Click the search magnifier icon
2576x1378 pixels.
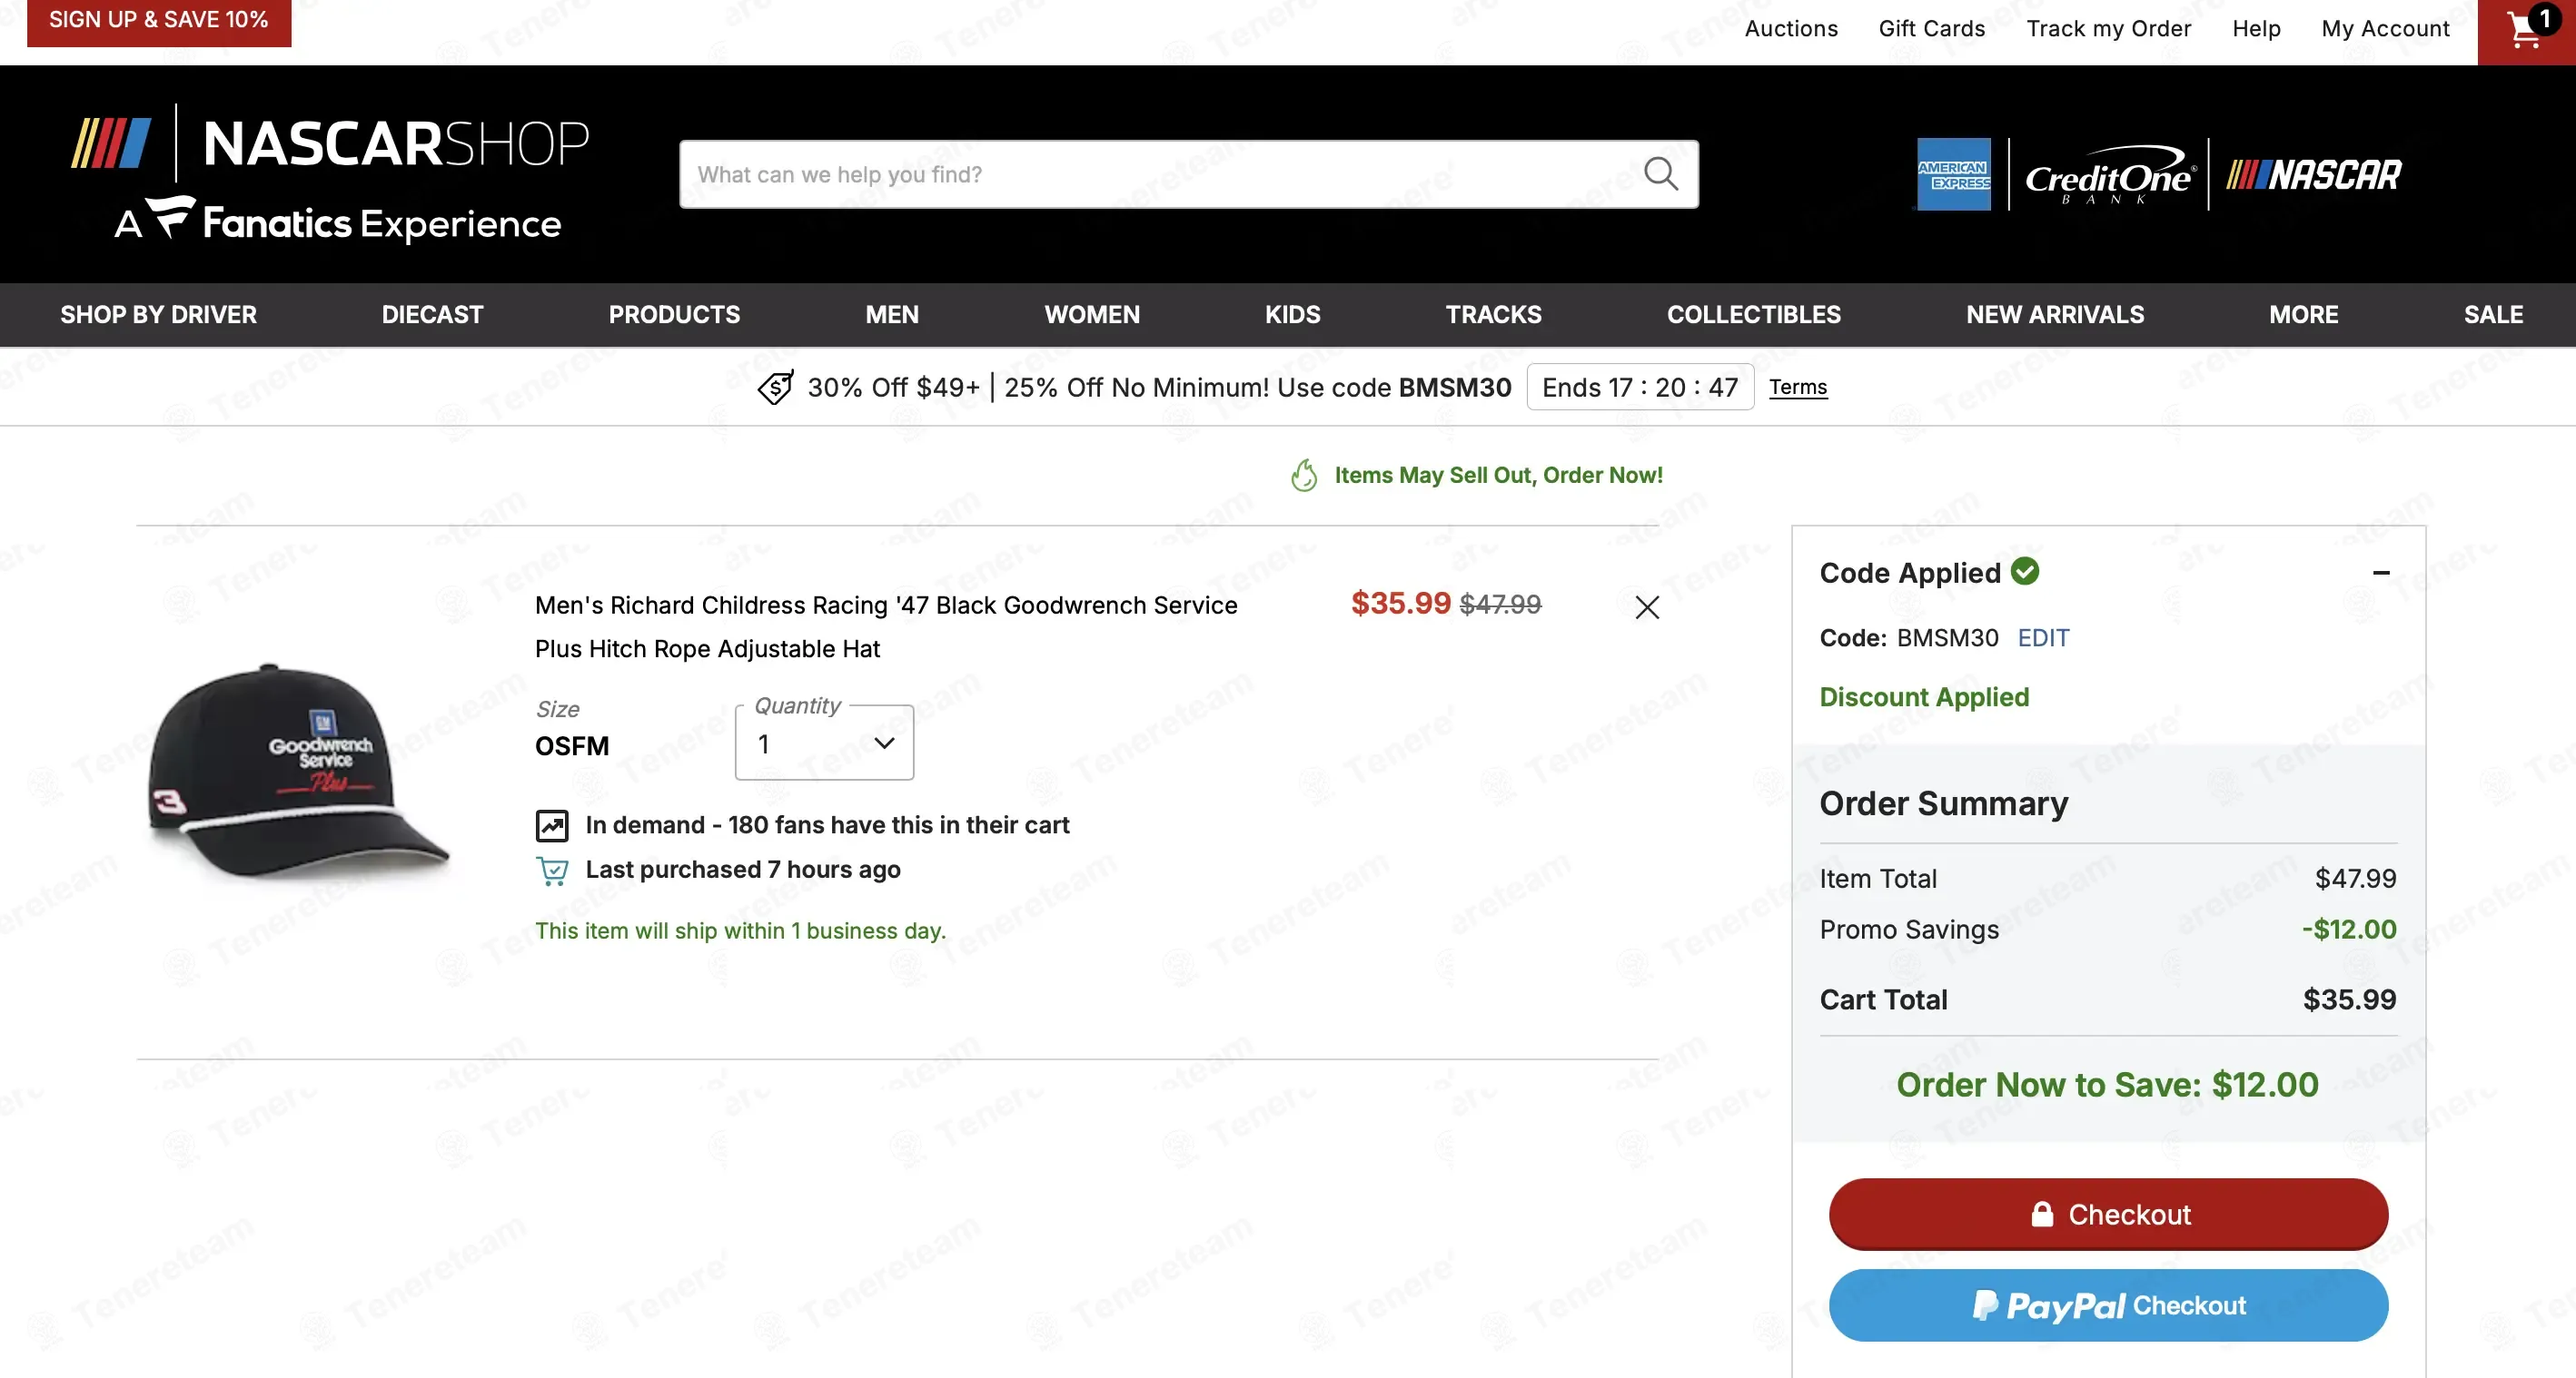click(x=1661, y=174)
